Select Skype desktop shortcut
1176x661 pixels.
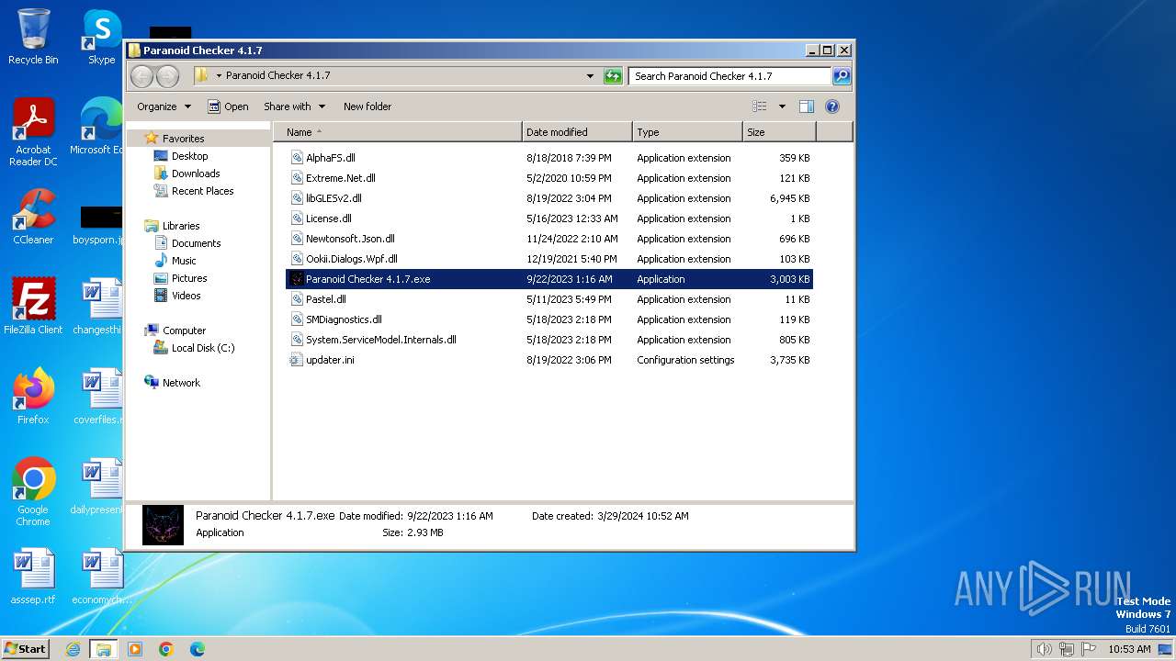(x=101, y=37)
